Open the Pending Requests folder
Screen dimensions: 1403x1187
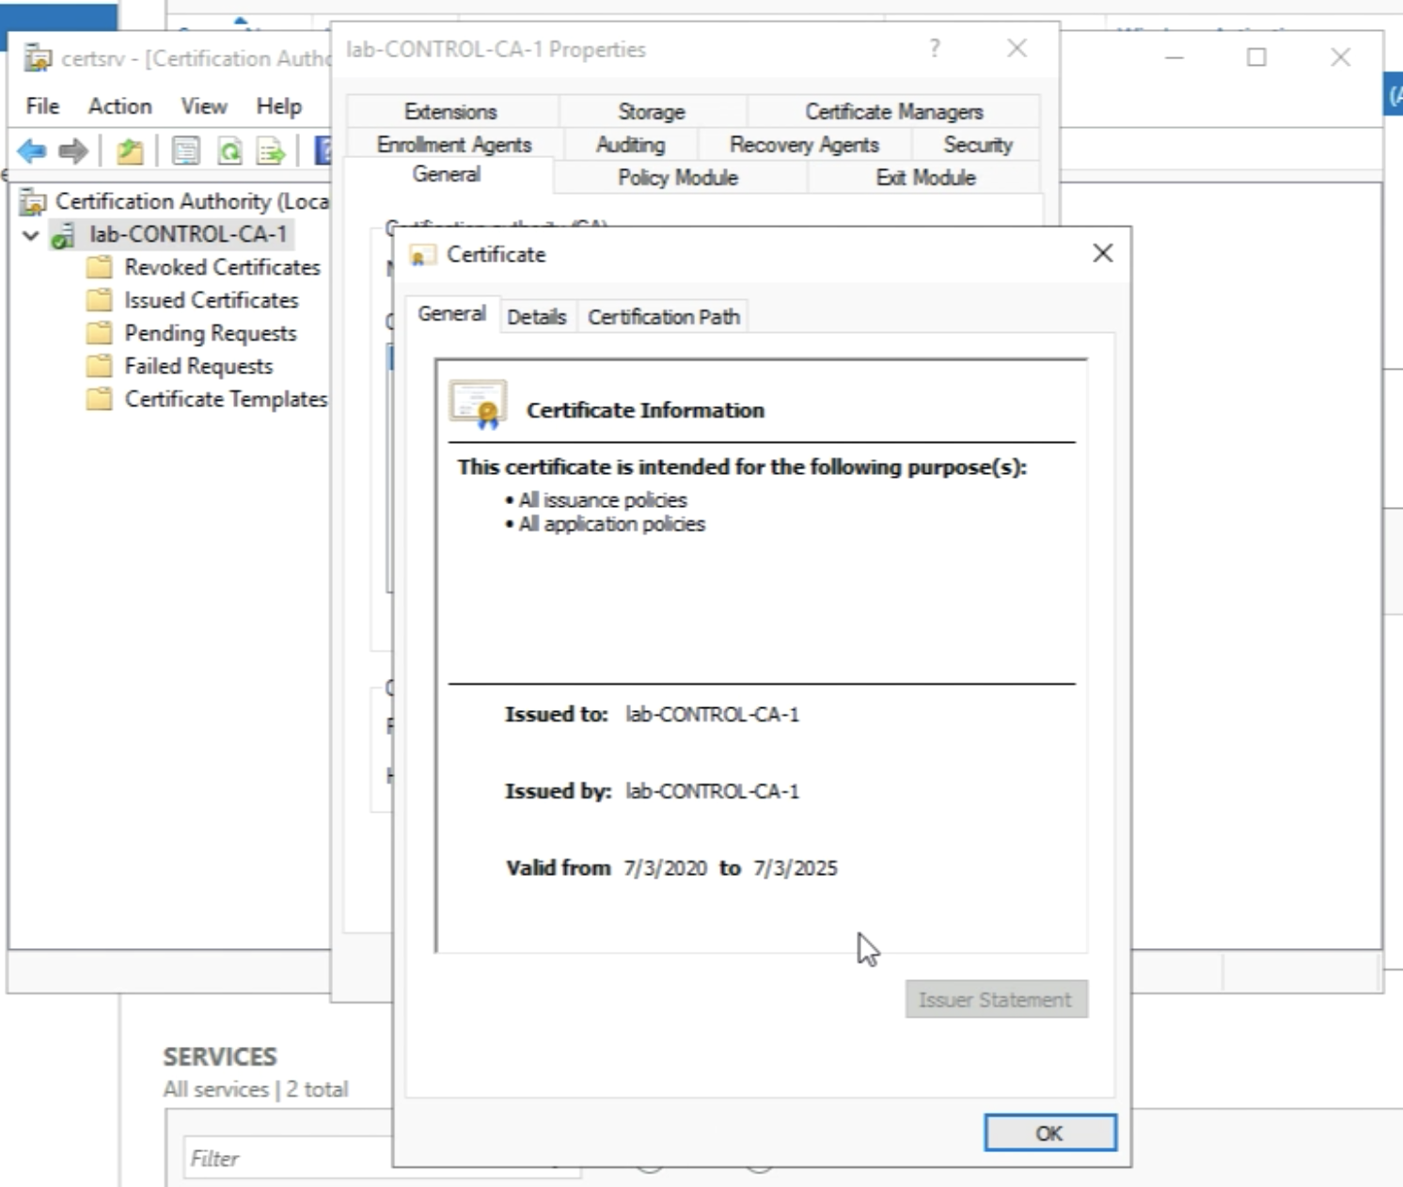tap(210, 333)
